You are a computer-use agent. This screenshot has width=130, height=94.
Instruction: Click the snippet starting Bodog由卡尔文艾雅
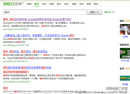(44, 24)
